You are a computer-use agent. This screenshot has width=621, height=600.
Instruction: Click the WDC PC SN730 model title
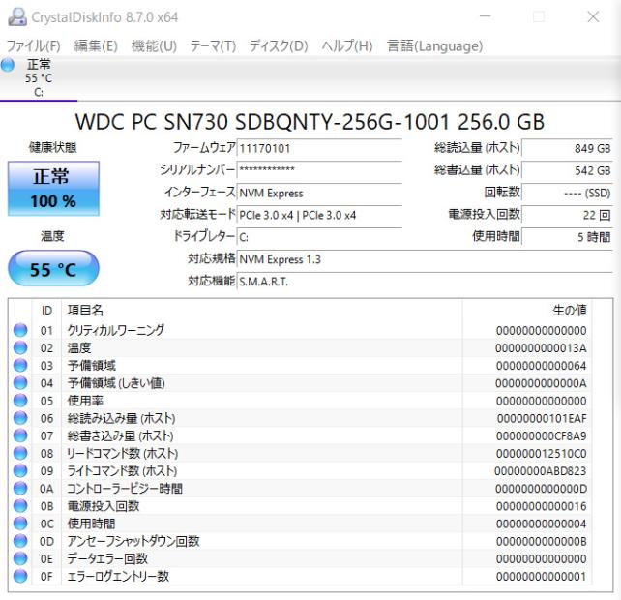pos(310,122)
